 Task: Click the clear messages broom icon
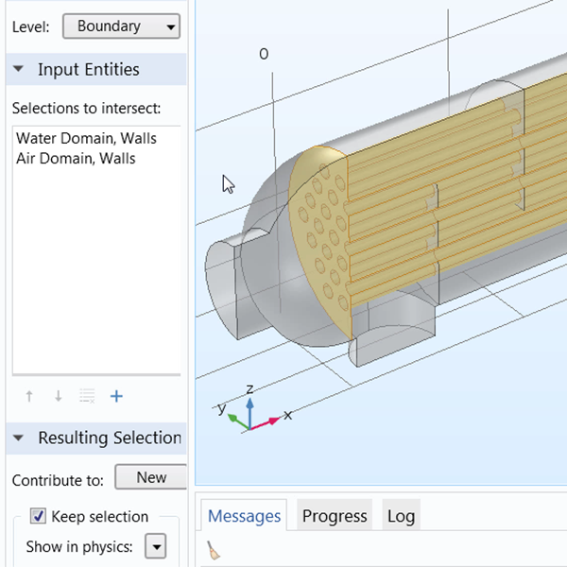pyautogui.click(x=214, y=551)
